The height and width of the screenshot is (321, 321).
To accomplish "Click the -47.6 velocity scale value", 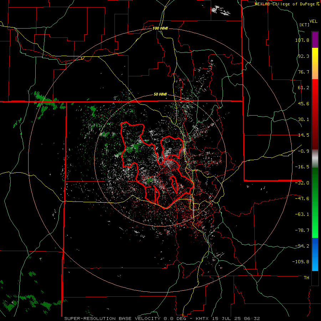I will click(302, 199).
